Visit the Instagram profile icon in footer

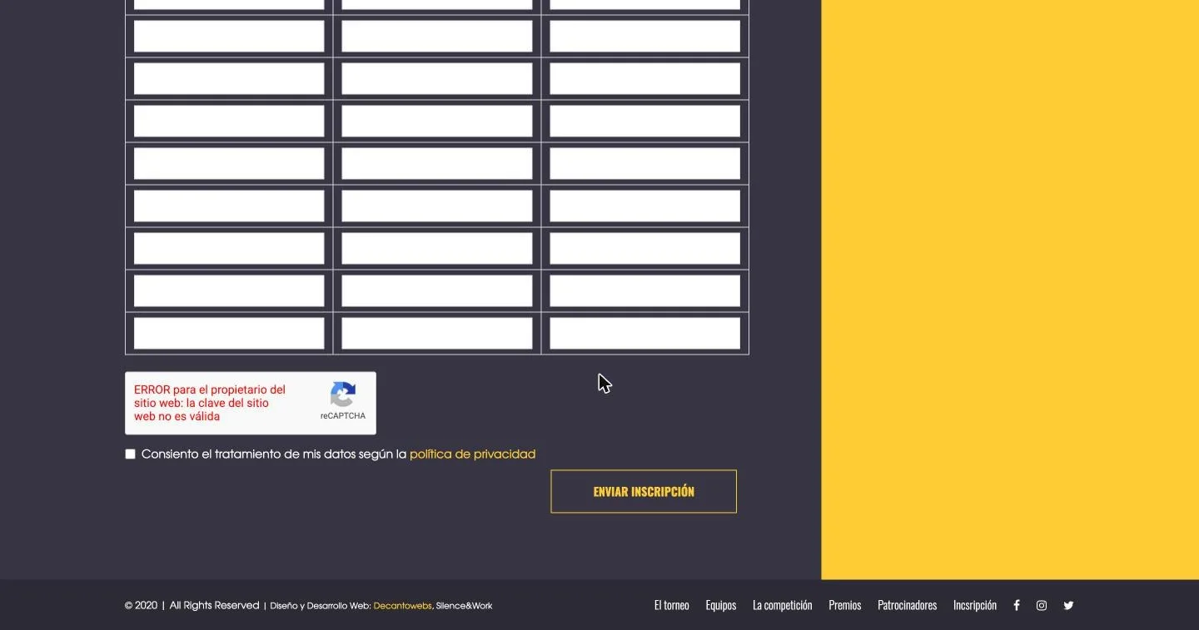tap(1042, 606)
